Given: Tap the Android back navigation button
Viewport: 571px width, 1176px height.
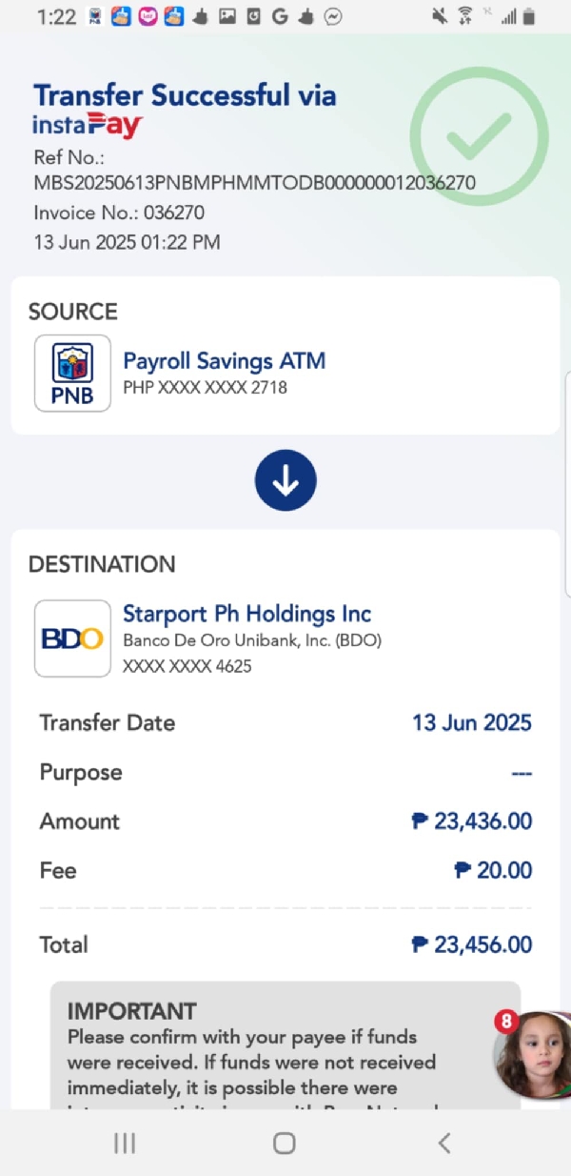Looking at the screenshot, I should coord(443,1143).
